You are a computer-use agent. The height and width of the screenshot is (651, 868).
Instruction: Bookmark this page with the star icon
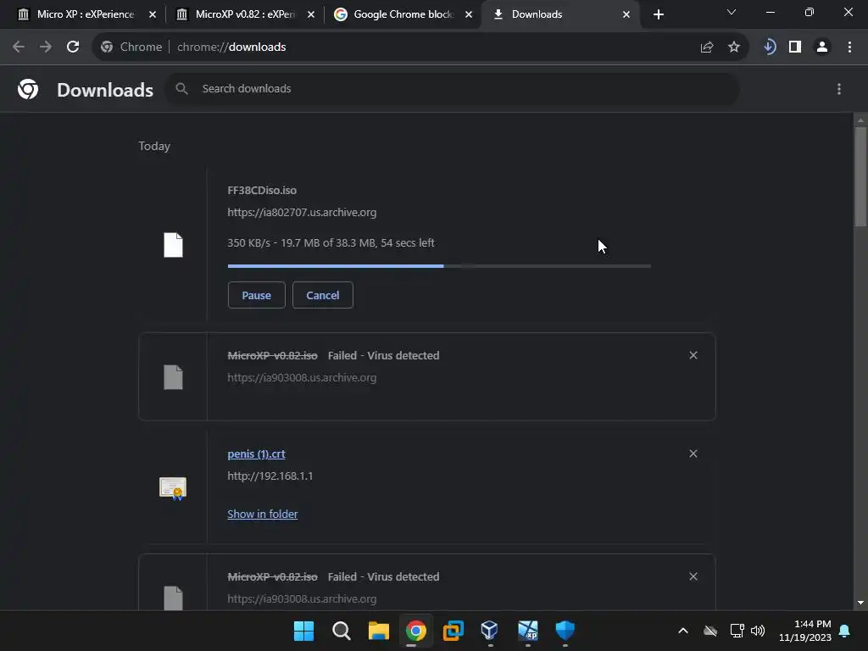tap(733, 47)
